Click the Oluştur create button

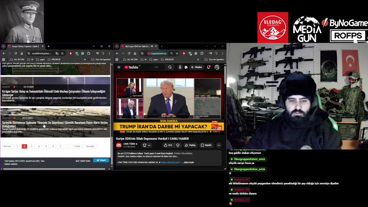(196, 67)
